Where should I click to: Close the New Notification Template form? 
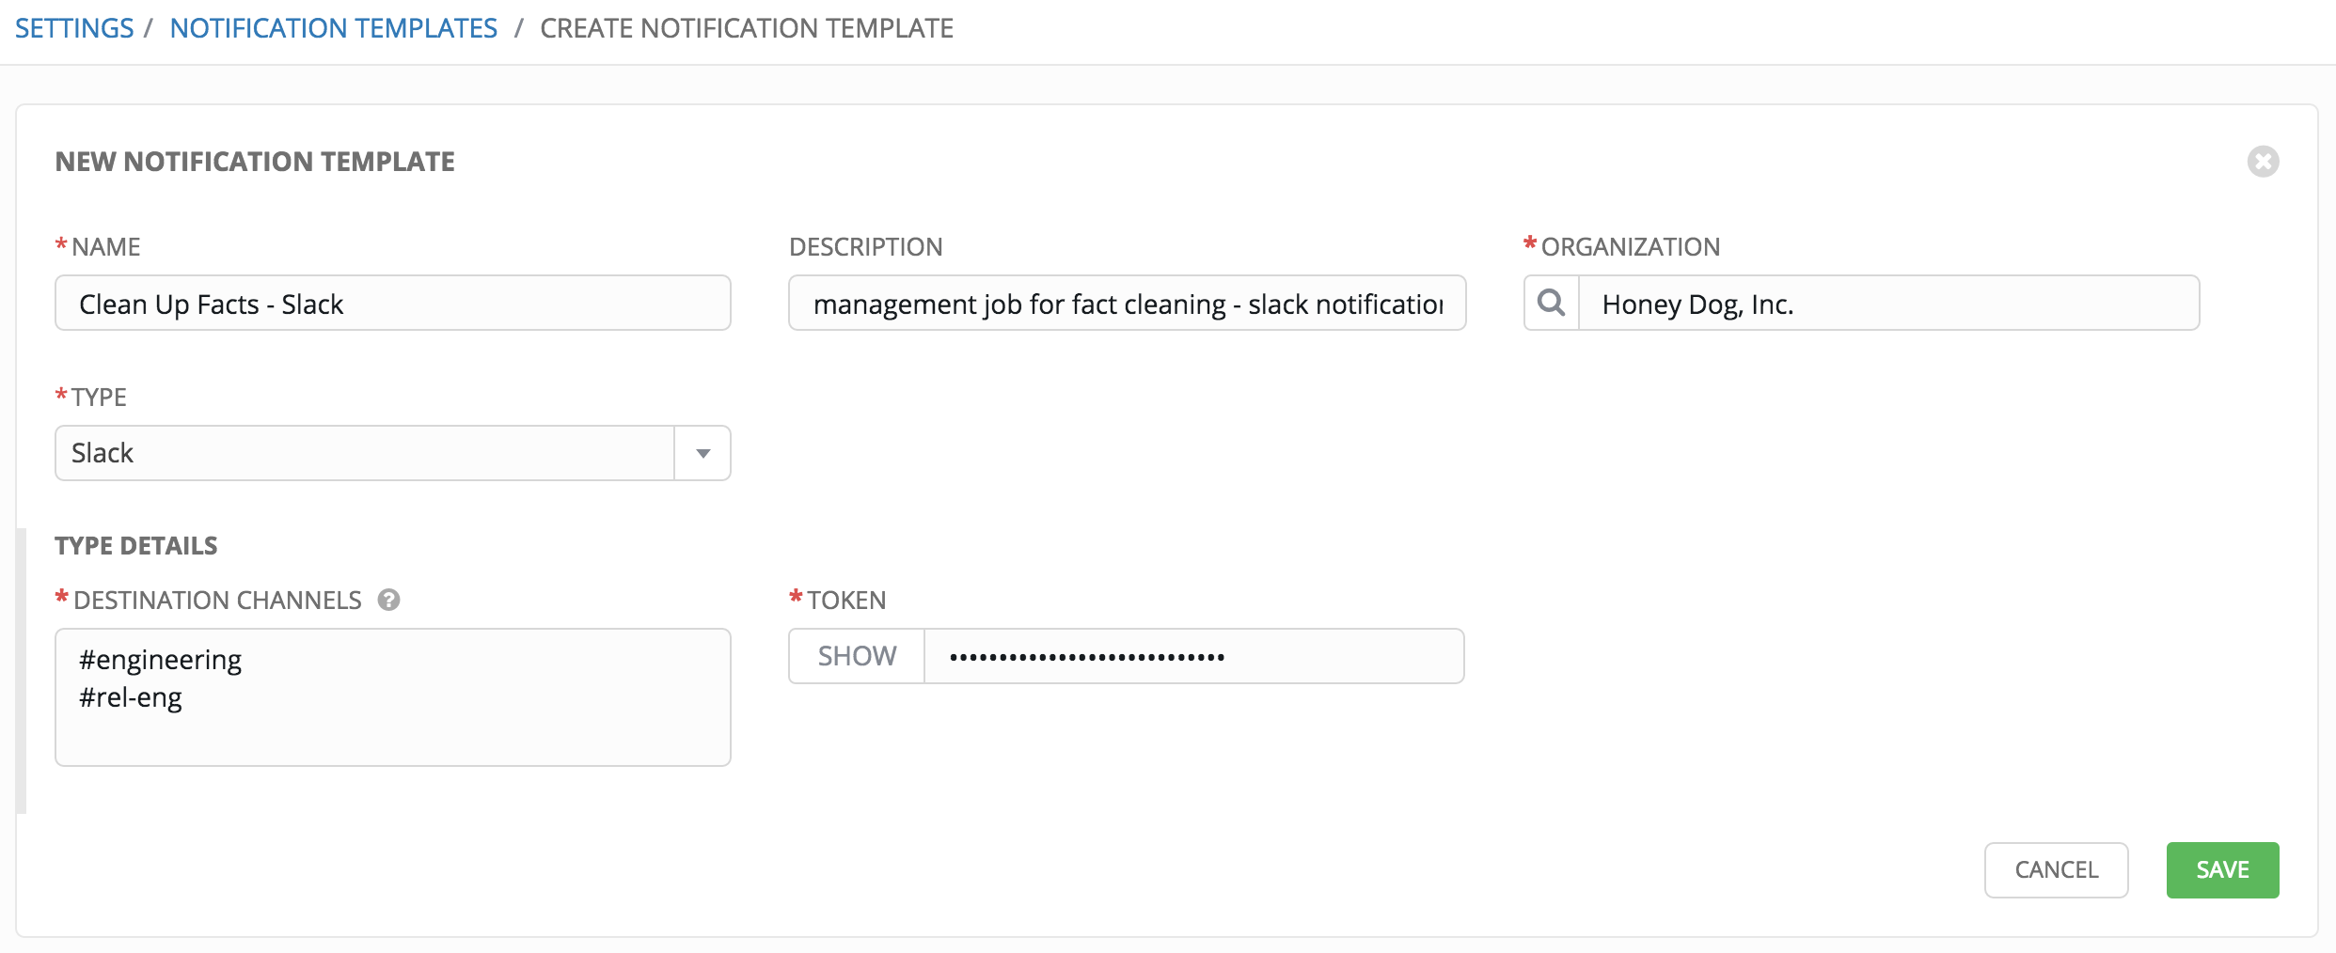(2263, 162)
